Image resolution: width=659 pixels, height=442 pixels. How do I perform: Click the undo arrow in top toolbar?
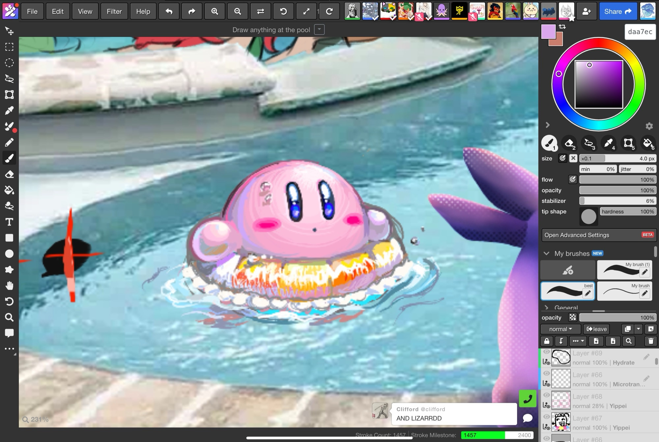[x=169, y=12]
